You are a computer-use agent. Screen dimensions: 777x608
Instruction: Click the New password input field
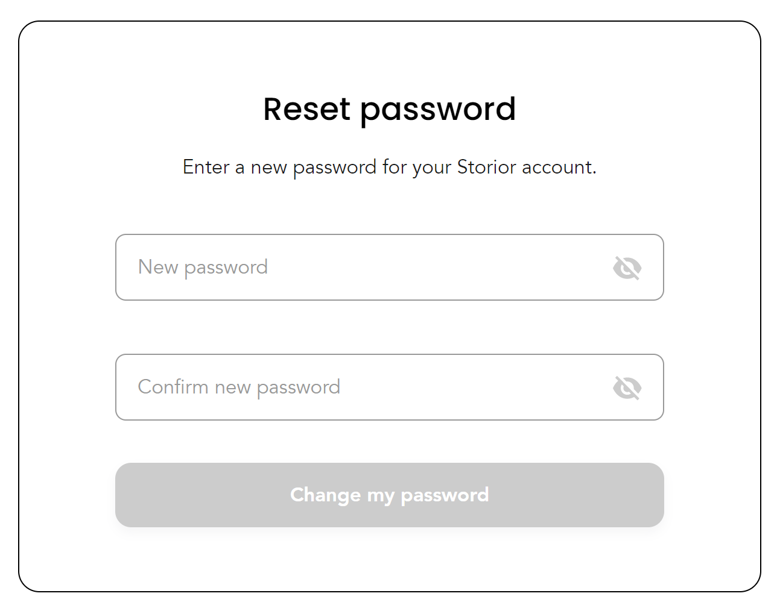[x=389, y=267]
